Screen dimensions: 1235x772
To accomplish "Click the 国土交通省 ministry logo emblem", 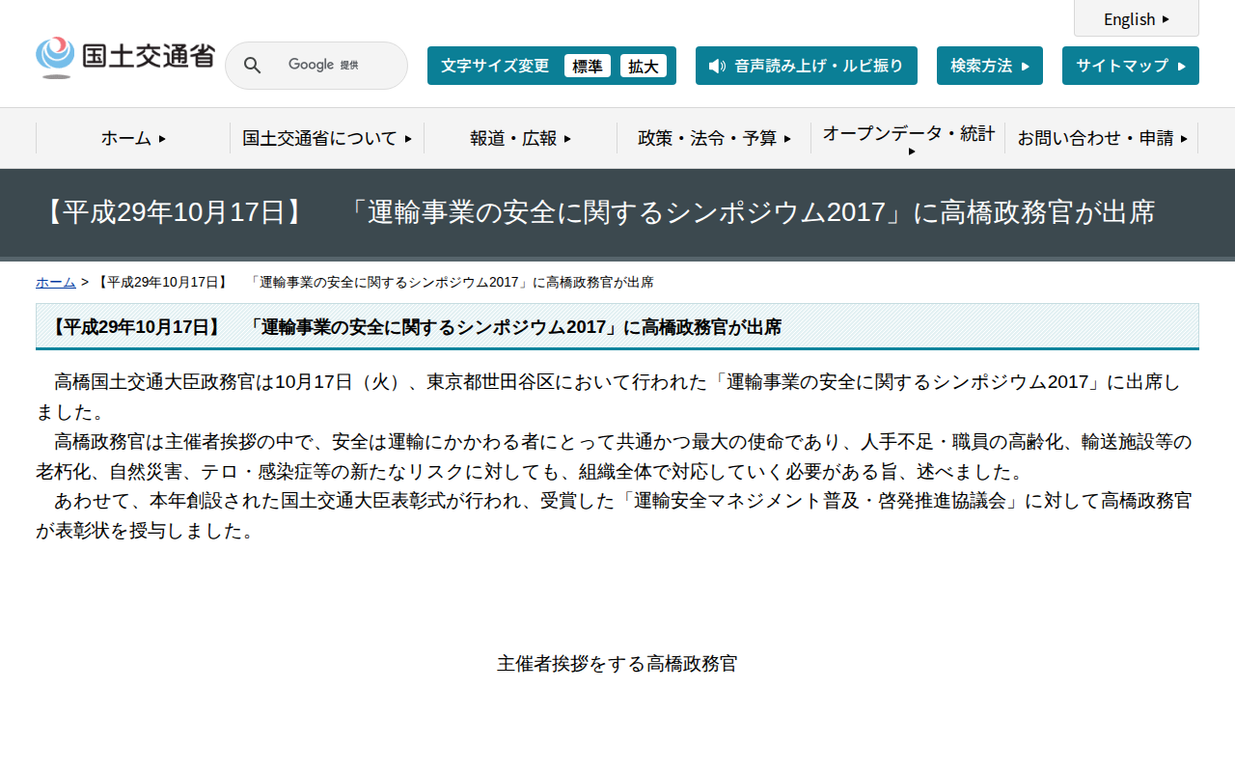I will coord(55,56).
